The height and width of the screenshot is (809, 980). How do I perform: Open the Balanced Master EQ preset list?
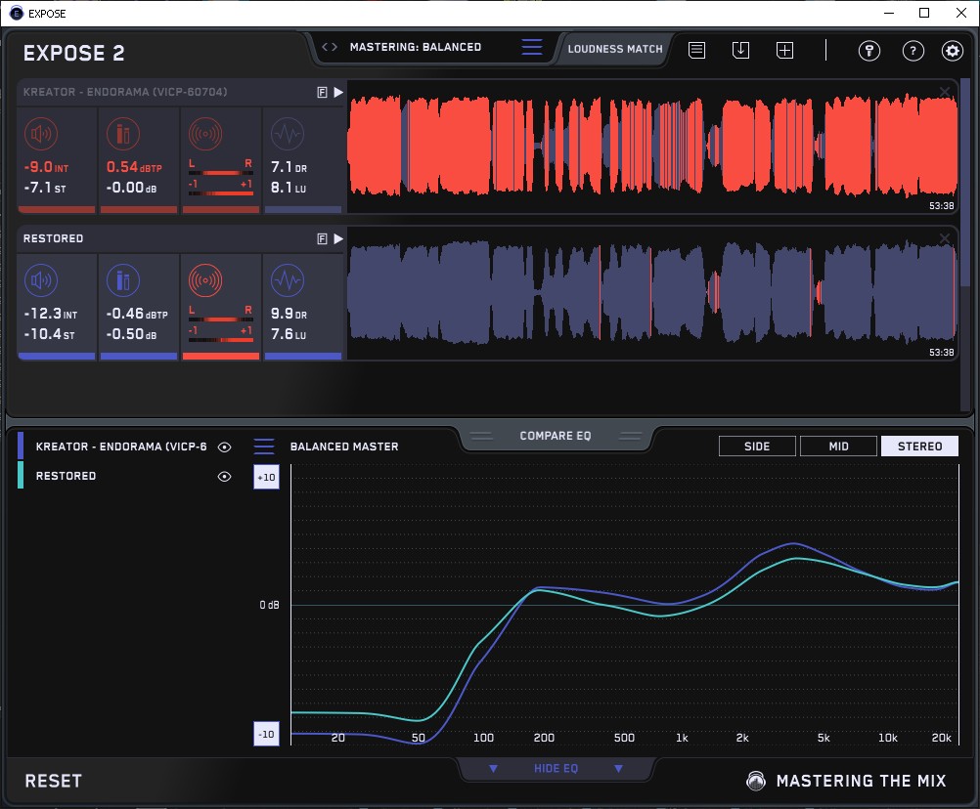click(264, 447)
